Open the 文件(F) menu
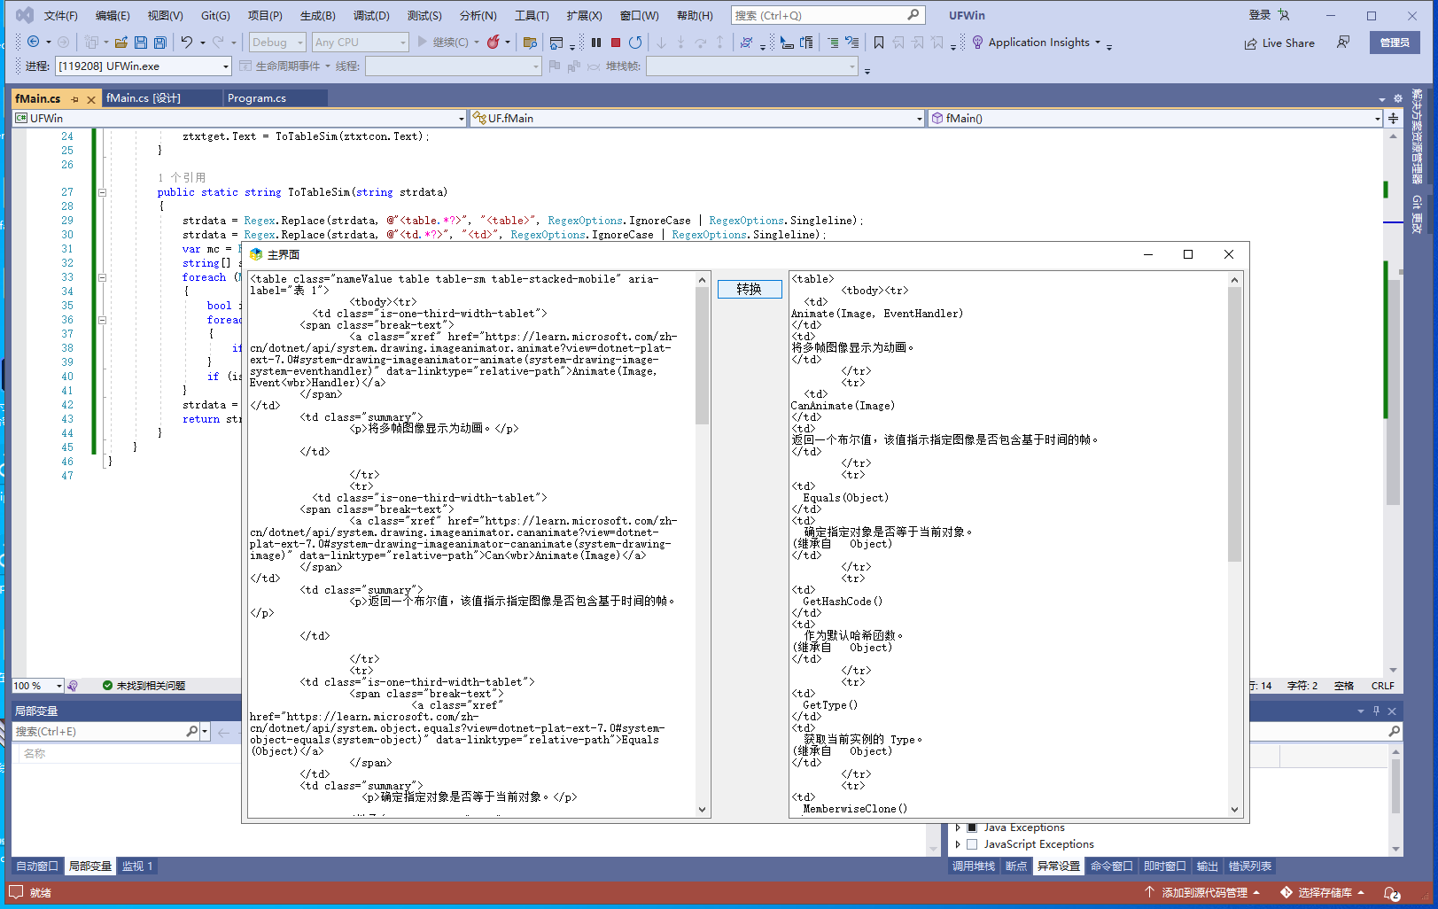Image resolution: width=1438 pixels, height=909 pixels. [x=61, y=15]
